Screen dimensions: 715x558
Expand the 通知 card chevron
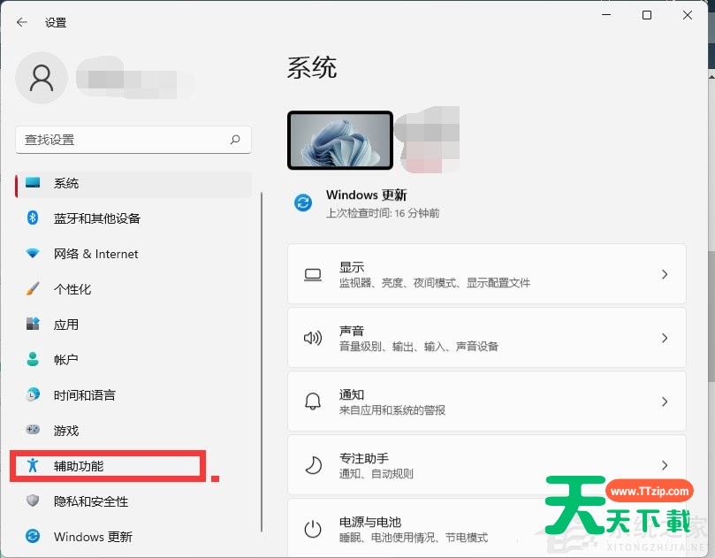coord(665,401)
